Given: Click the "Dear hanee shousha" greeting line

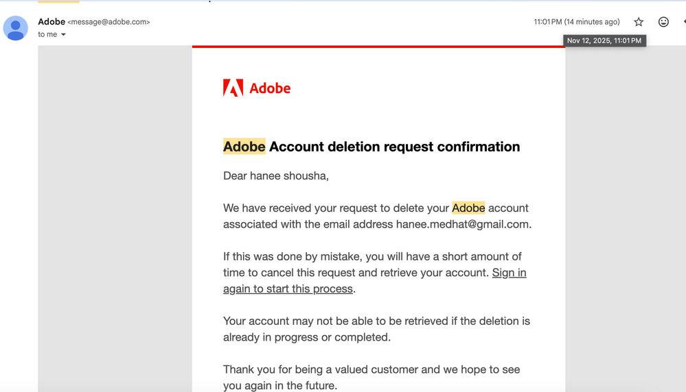Looking at the screenshot, I should point(276,176).
